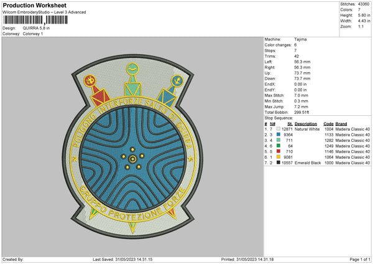This screenshot has height=264, width=373.
Task: Click the 'Code' column header
Action: point(328,124)
